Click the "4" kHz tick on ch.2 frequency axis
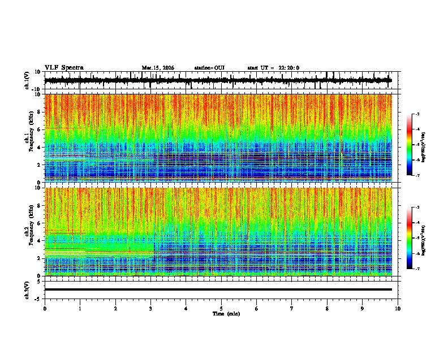Image resolution: width=448 pixels, height=346 pixels. 39,241
